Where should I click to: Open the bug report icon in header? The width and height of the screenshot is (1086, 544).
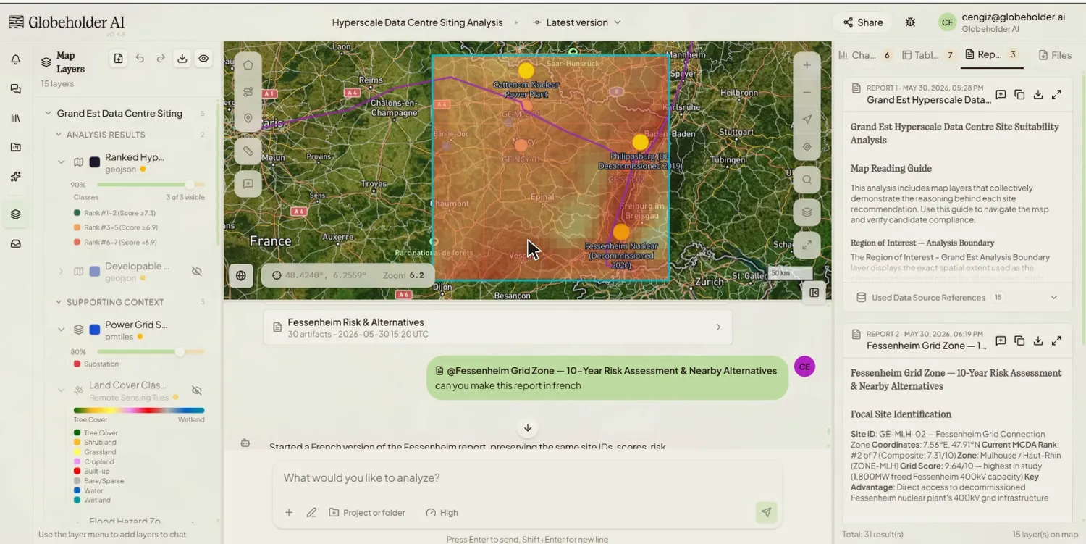tap(910, 22)
